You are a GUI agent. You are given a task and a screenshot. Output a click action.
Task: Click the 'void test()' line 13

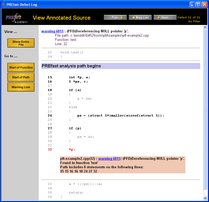pyautogui.click(x=72, y=52)
